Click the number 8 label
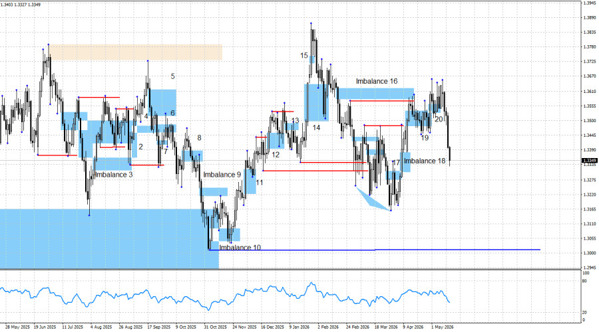The height and width of the screenshot is (332, 599). pyautogui.click(x=199, y=138)
